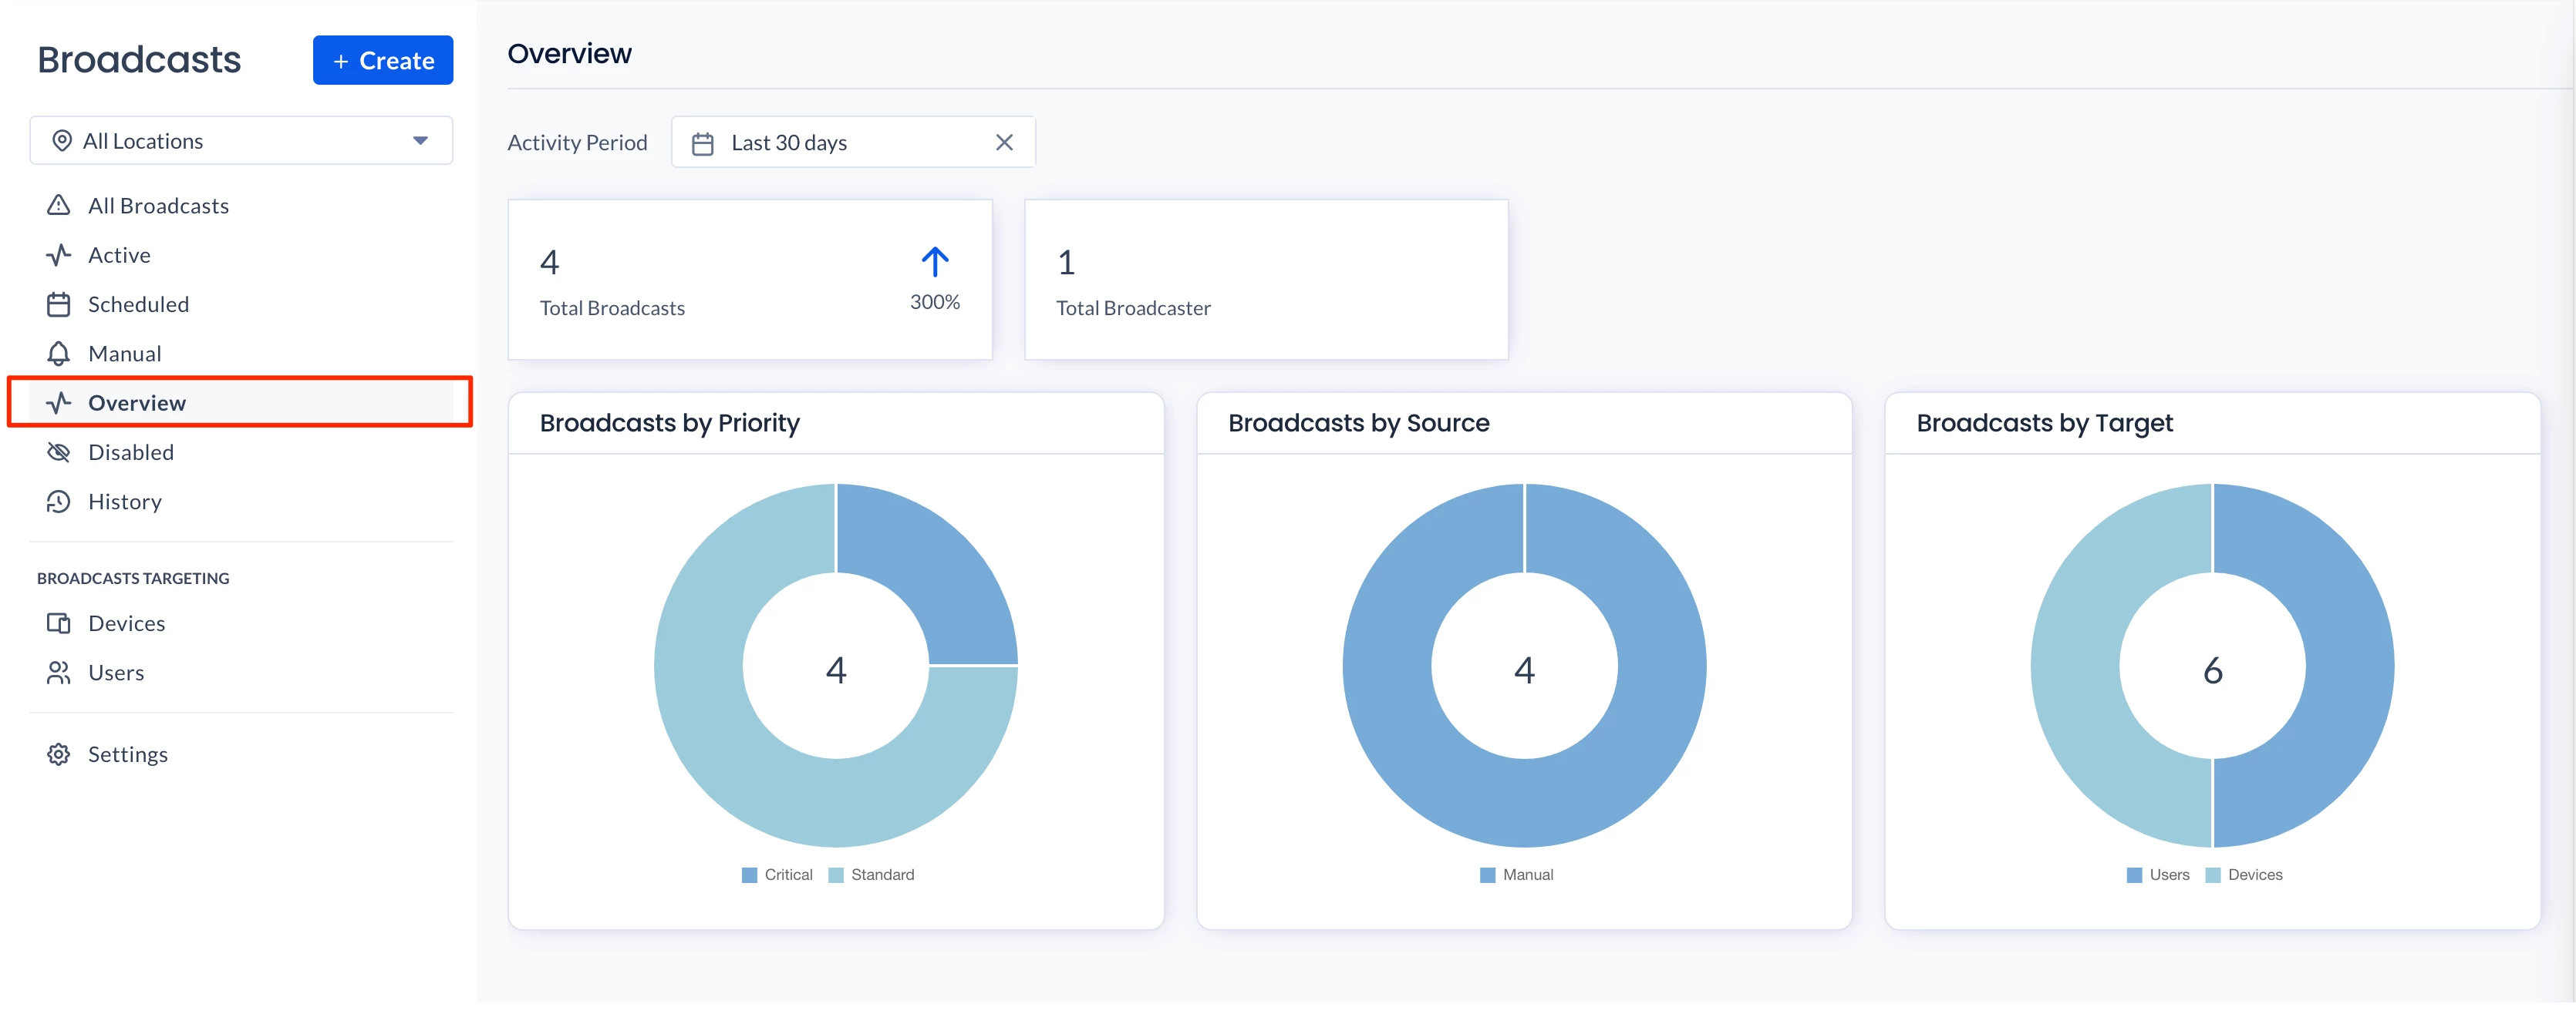Click the All Locations dropdown arrow

point(420,141)
